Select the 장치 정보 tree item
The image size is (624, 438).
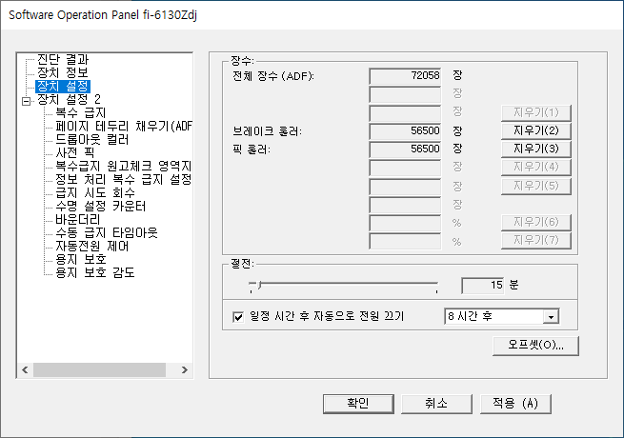click(x=63, y=72)
